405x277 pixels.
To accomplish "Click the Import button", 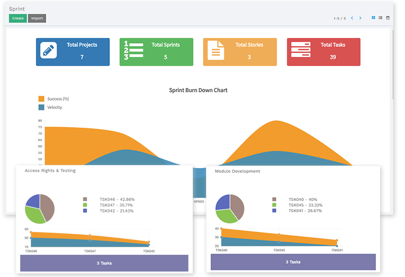I will [x=37, y=18].
